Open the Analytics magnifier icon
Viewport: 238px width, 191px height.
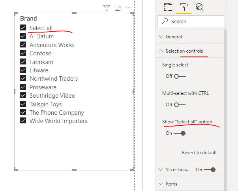pos(200,7)
